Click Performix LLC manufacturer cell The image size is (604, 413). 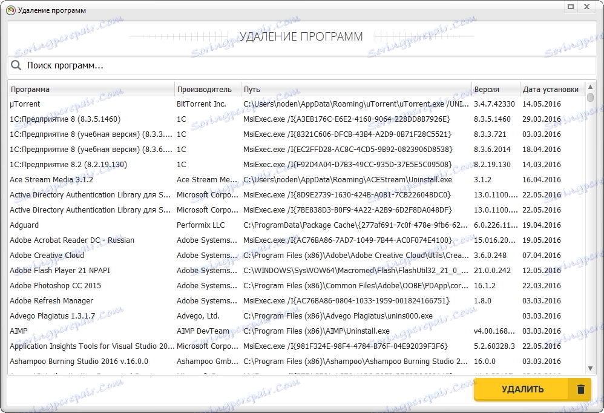click(200, 225)
